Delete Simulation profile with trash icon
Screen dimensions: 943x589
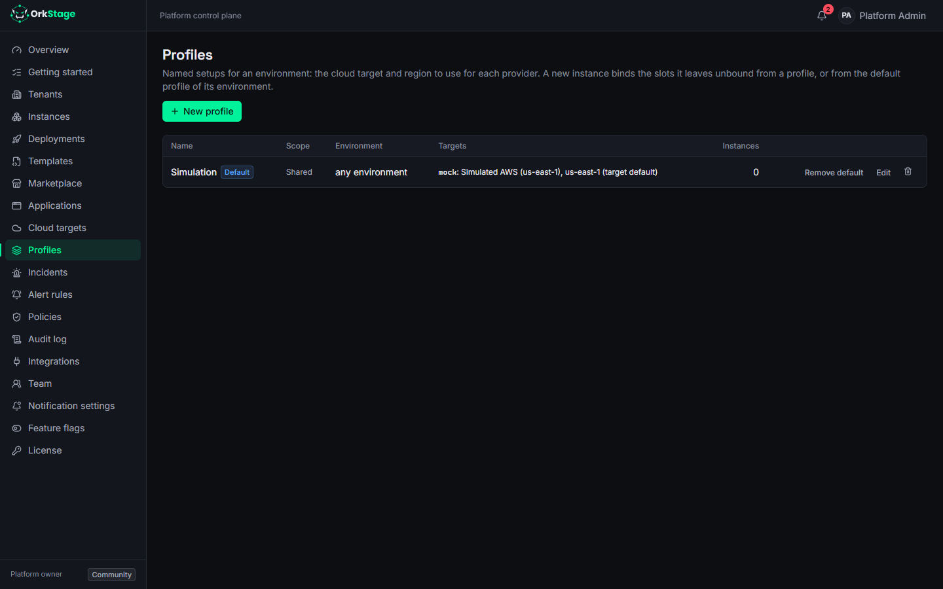pos(908,171)
